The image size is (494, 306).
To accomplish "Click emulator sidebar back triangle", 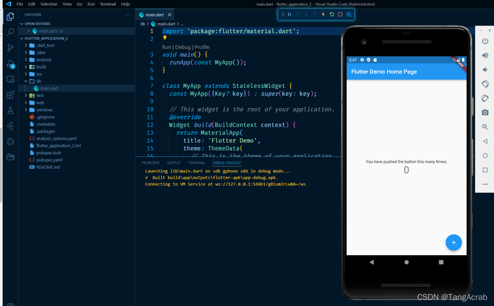I will click(485, 141).
